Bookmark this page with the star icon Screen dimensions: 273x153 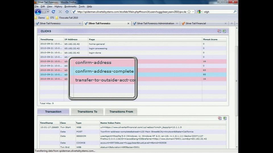[x=189, y=12]
